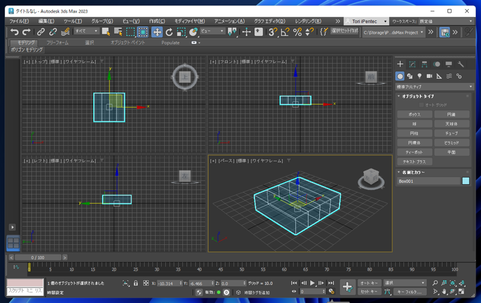Open the project path C:\Storage dropdown
The width and height of the screenshot is (481, 303).
point(393,32)
